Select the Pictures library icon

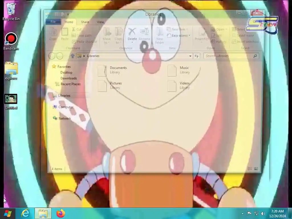(x=102, y=86)
